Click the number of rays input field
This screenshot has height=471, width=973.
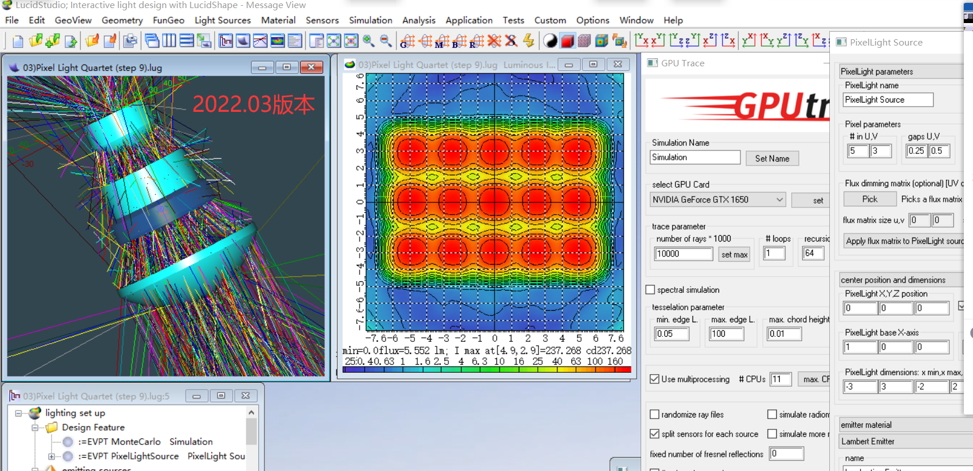click(x=683, y=254)
